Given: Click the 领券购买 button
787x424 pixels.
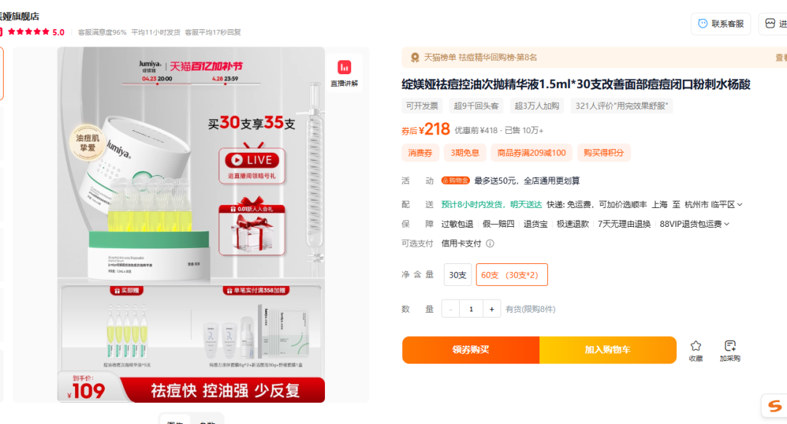Looking at the screenshot, I should tap(471, 350).
